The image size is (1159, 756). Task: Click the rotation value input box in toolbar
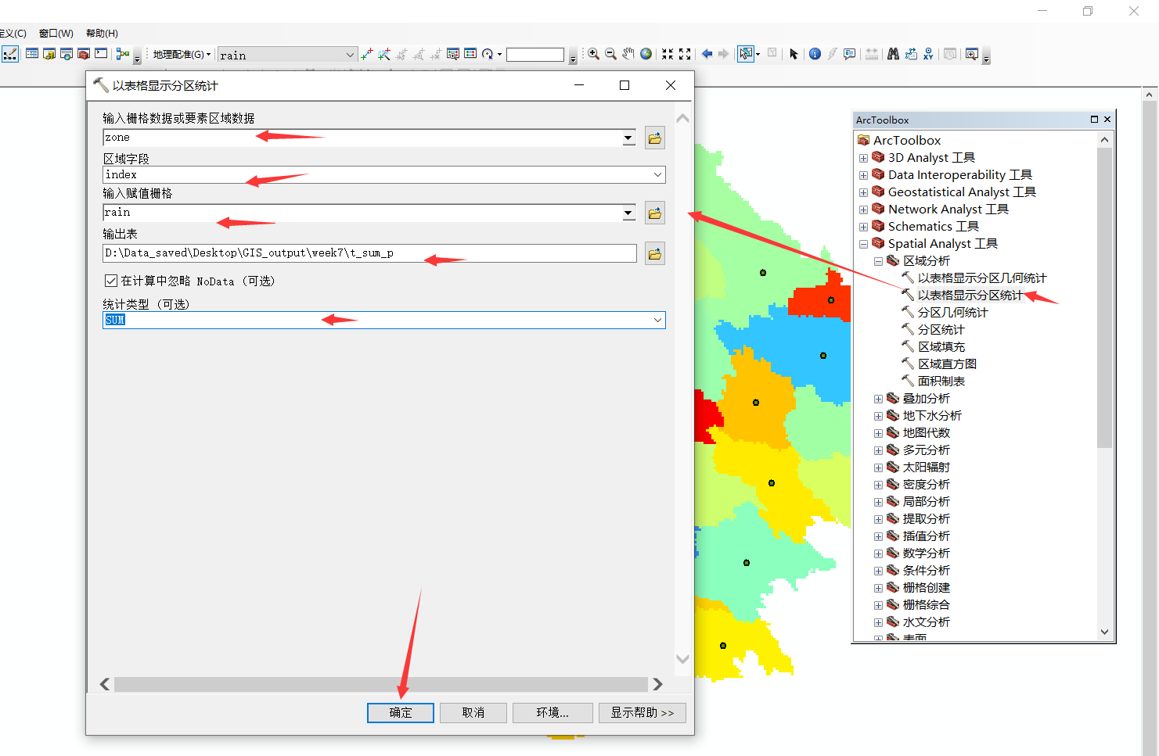(x=535, y=55)
